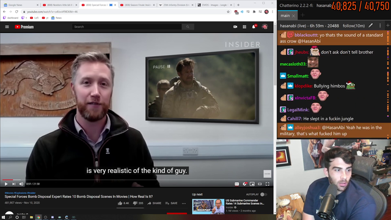Like the video with thumbs up
The image size is (391, 220).
click(x=123, y=204)
